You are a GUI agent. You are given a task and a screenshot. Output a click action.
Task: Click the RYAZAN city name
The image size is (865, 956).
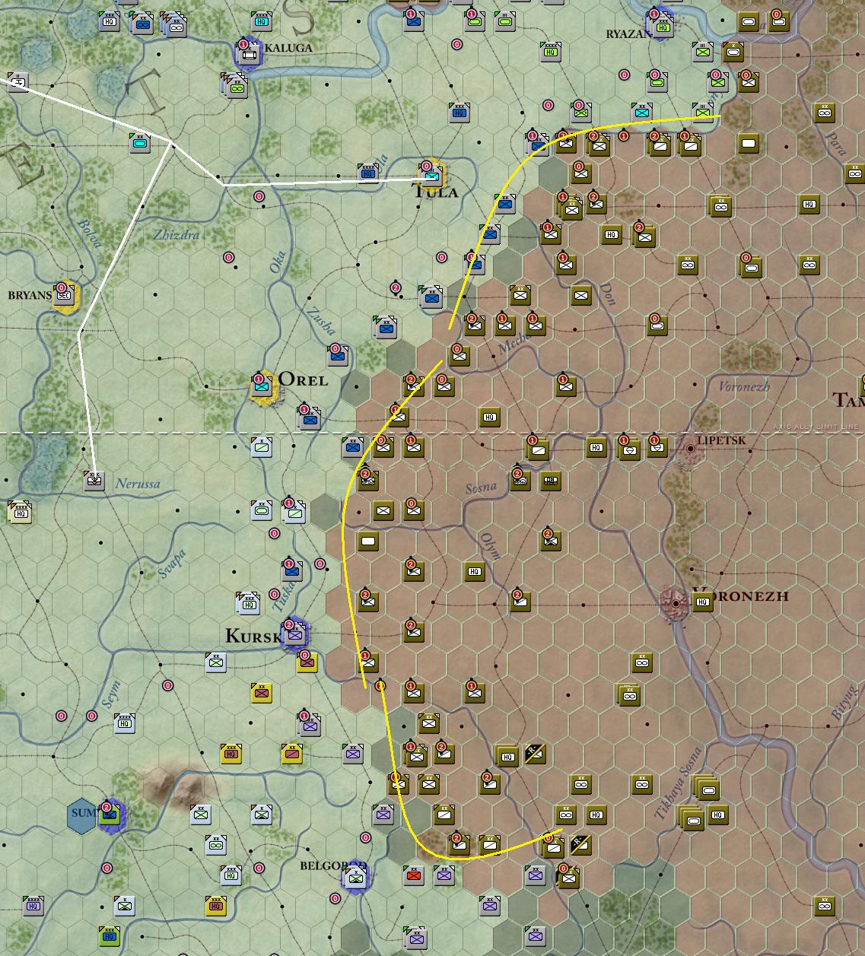[628, 33]
